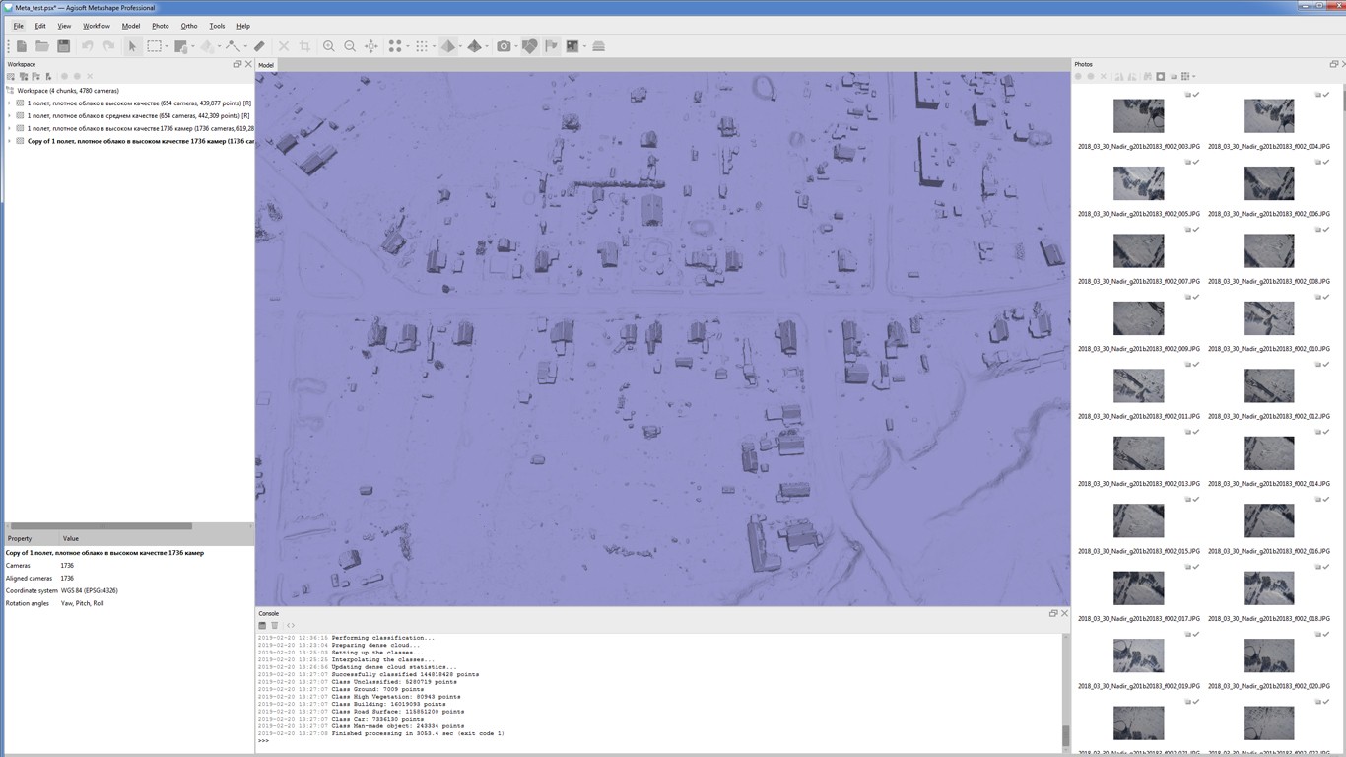This screenshot has height=757, width=1346.
Task: Expand the first chunk with 439,877 points
Action: [x=10, y=103]
